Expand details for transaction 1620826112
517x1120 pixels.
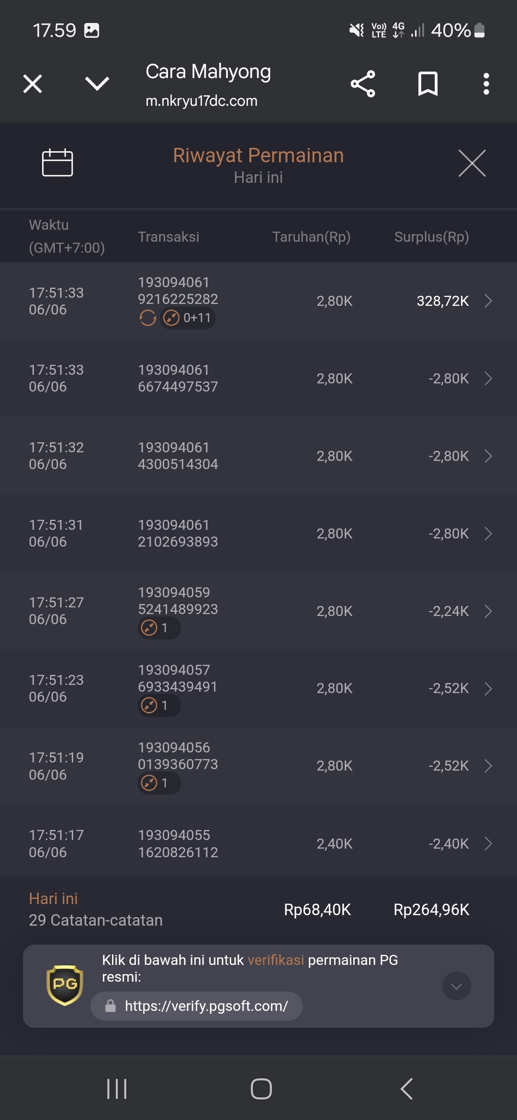pyautogui.click(x=258, y=843)
